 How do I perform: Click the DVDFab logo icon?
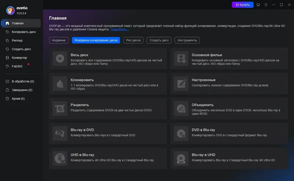coord(11,10)
